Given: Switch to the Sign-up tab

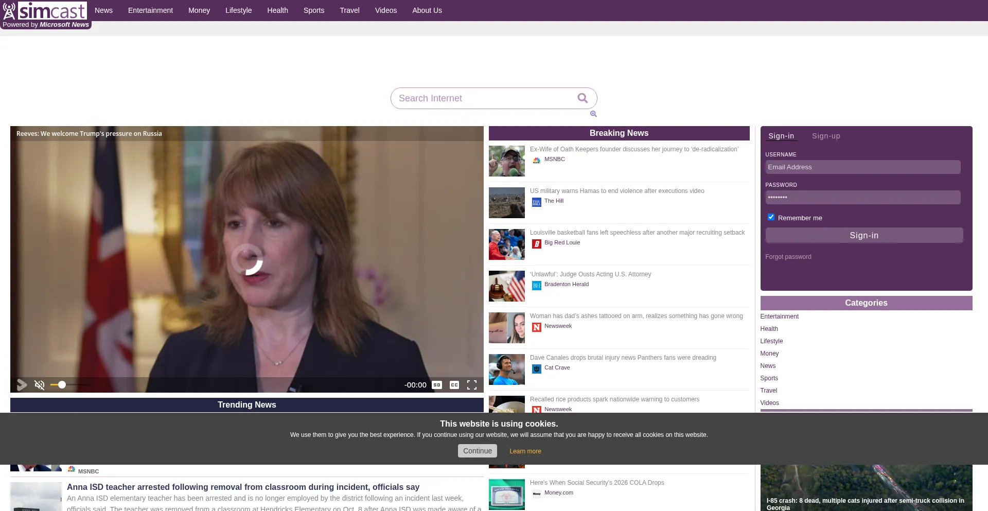Looking at the screenshot, I should coord(825,136).
